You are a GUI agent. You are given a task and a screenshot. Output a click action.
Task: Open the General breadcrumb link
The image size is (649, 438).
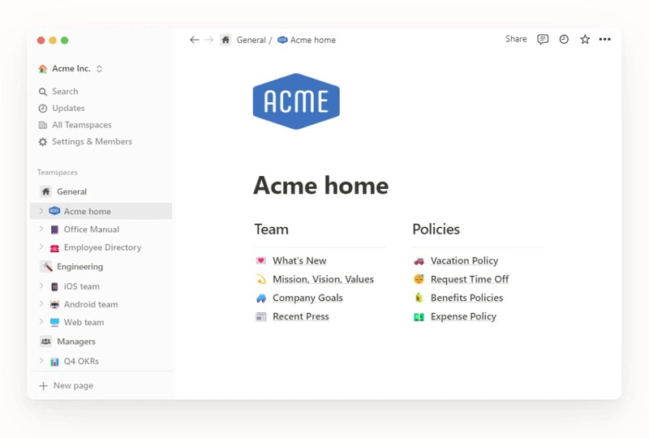click(251, 41)
